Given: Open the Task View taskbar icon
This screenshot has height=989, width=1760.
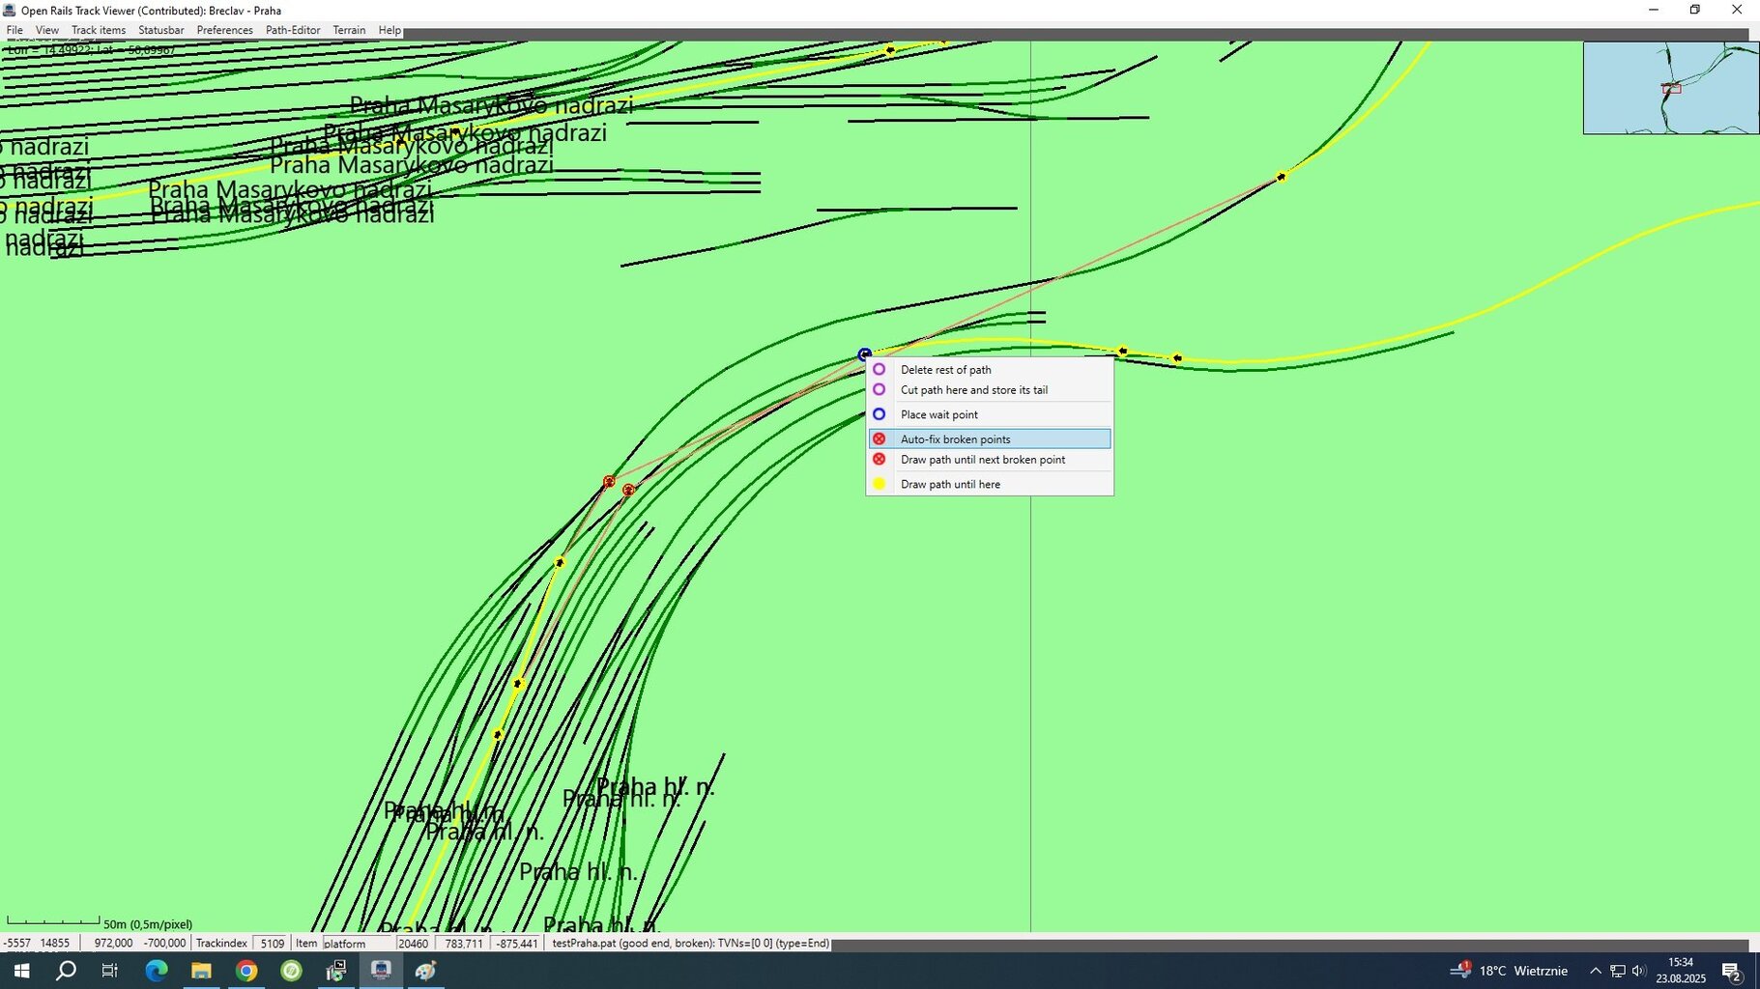Looking at the screenshot, I should pyautogui.click(x=110, y=971).
